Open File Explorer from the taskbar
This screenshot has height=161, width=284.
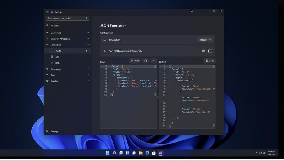click(x=141, y=153)
